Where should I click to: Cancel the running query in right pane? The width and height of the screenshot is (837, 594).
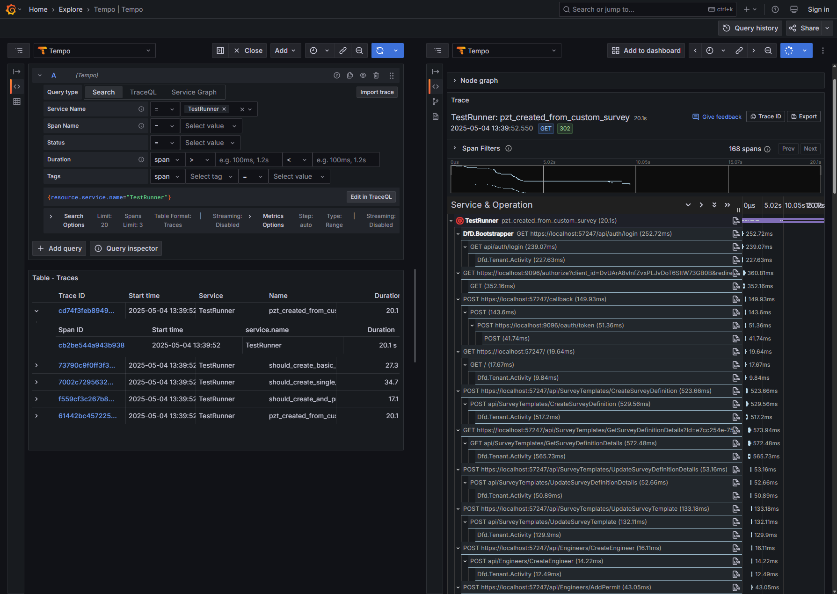tap(789, 51)
